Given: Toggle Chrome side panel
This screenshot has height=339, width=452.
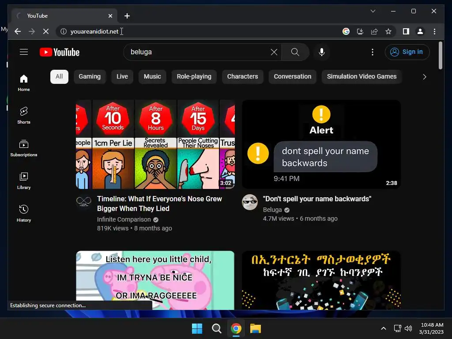Looking at the screenshot, I should click(x=406, y=31).
